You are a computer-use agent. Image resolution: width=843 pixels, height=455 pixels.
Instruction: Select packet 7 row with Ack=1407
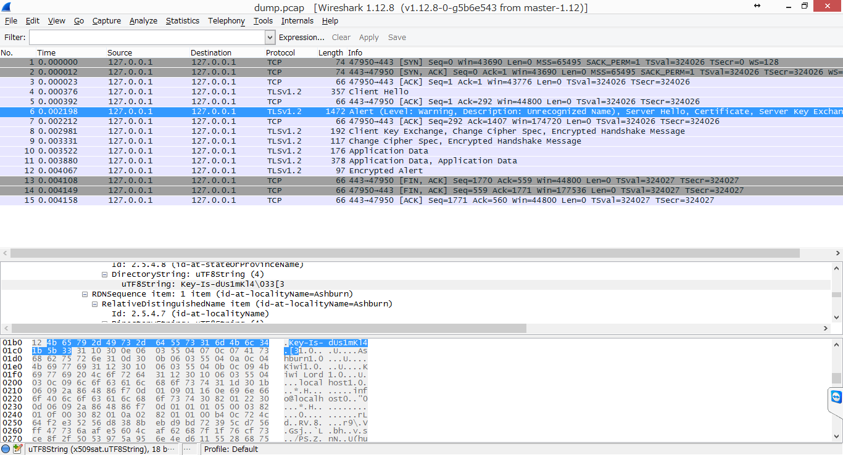pyautogui.click(x=421, y=121)
